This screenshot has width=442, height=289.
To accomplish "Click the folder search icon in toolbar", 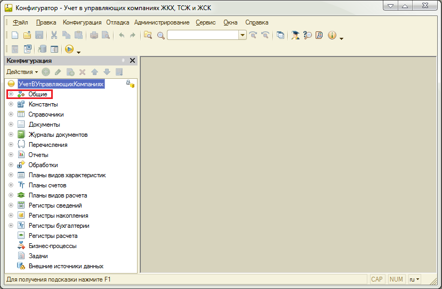I will click(148, 35).
